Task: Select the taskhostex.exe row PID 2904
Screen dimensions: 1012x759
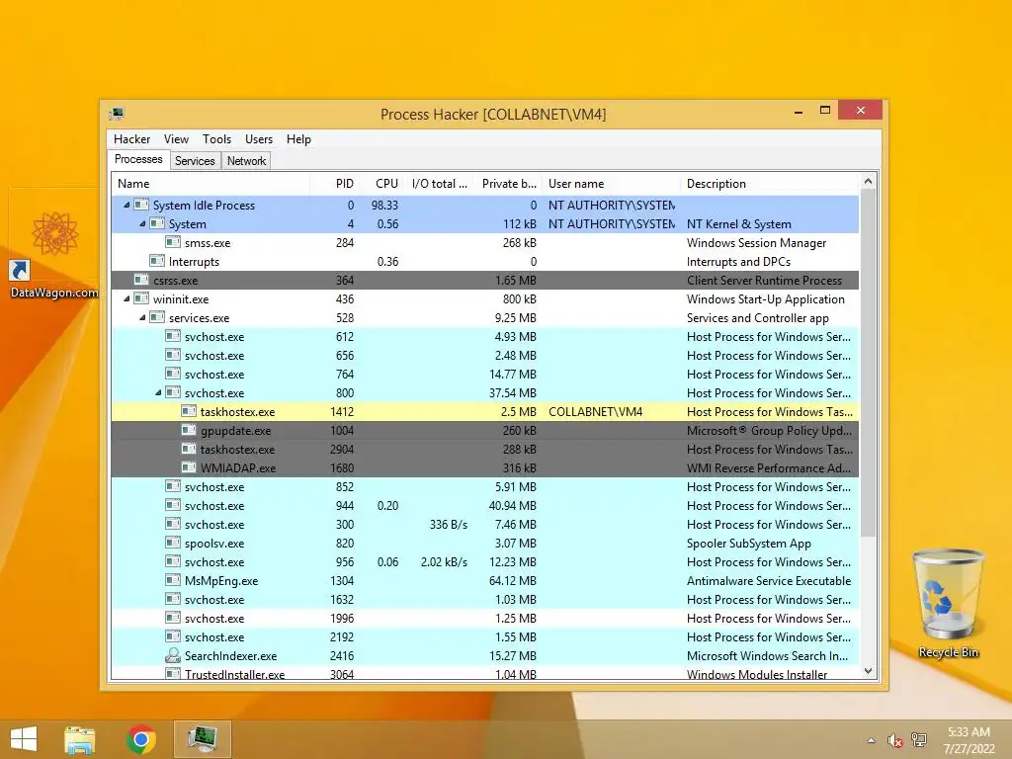Action: (x=484, y=450)
